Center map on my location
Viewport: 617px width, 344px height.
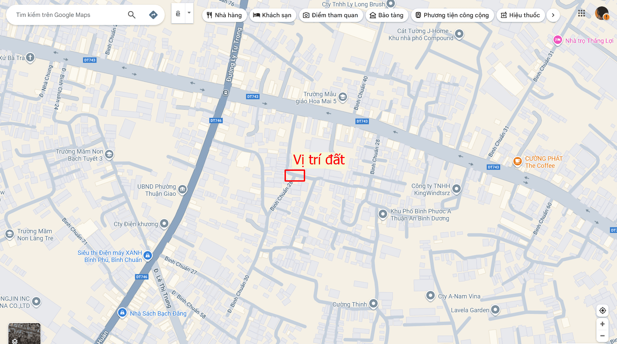point(602,311)
